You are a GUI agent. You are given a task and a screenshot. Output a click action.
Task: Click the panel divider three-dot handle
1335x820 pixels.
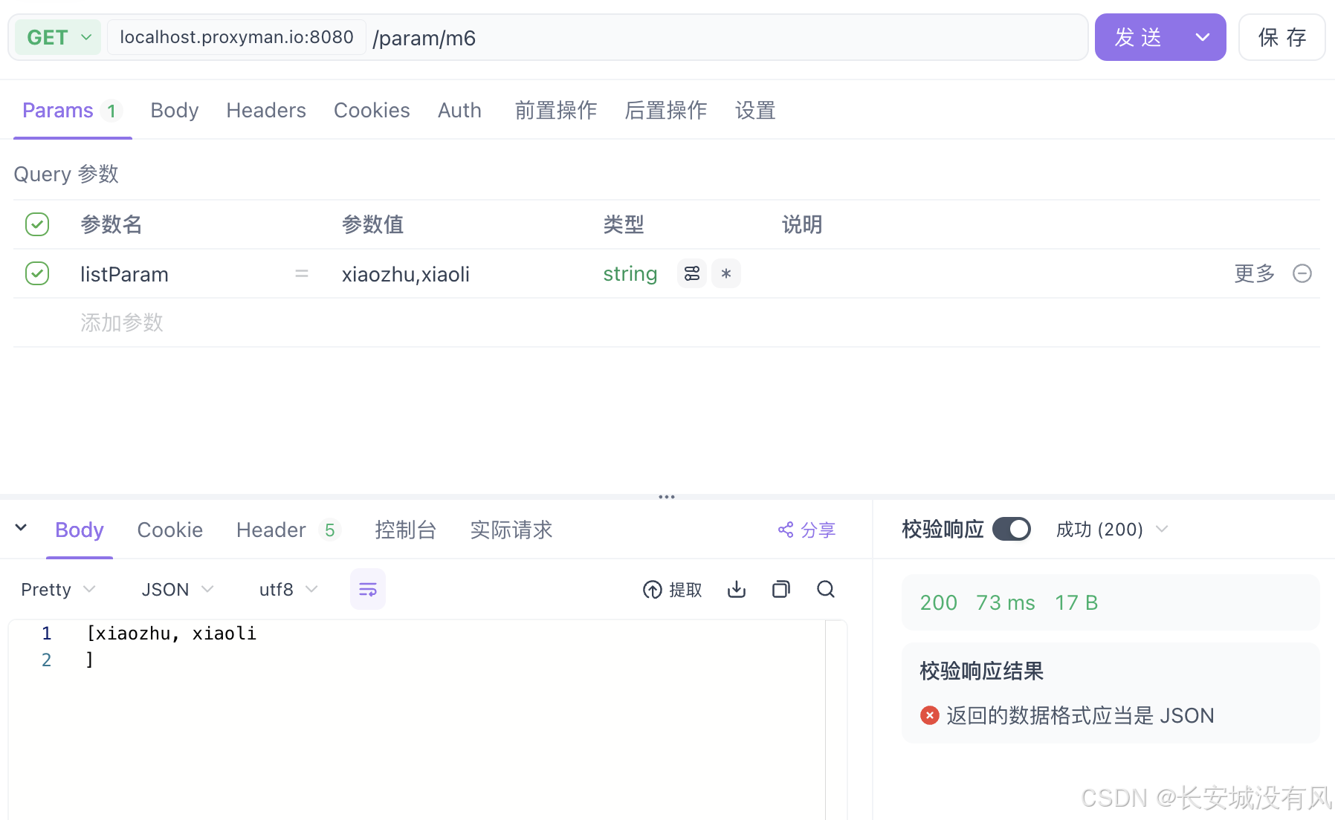[x=667, y=497]
